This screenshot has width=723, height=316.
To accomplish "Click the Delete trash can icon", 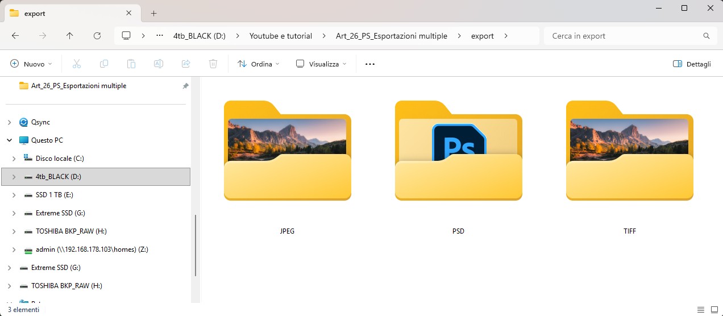I will click(213, 64).
